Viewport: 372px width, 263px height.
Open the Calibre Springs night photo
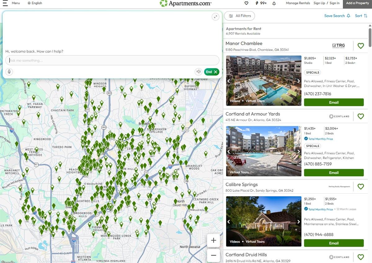pos(264,221)
